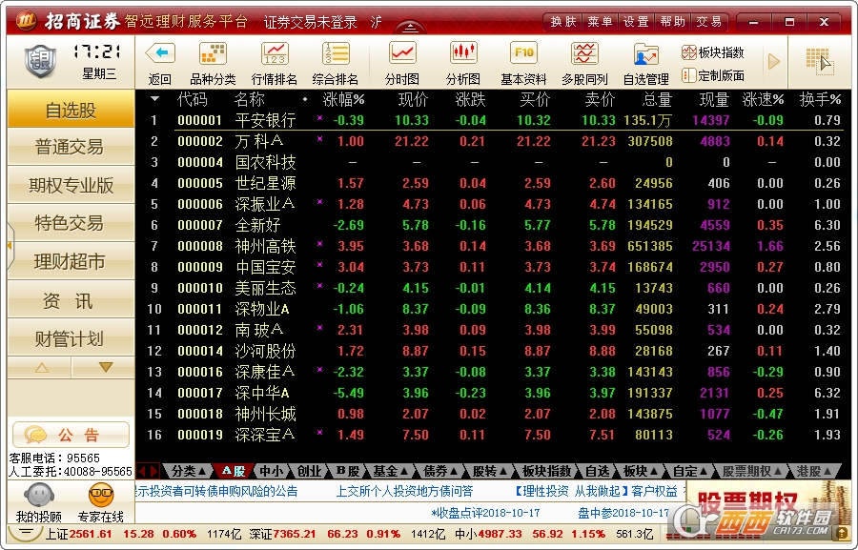Open 帮助 help menu
This screenshot has width=858, height=550.
673,21
